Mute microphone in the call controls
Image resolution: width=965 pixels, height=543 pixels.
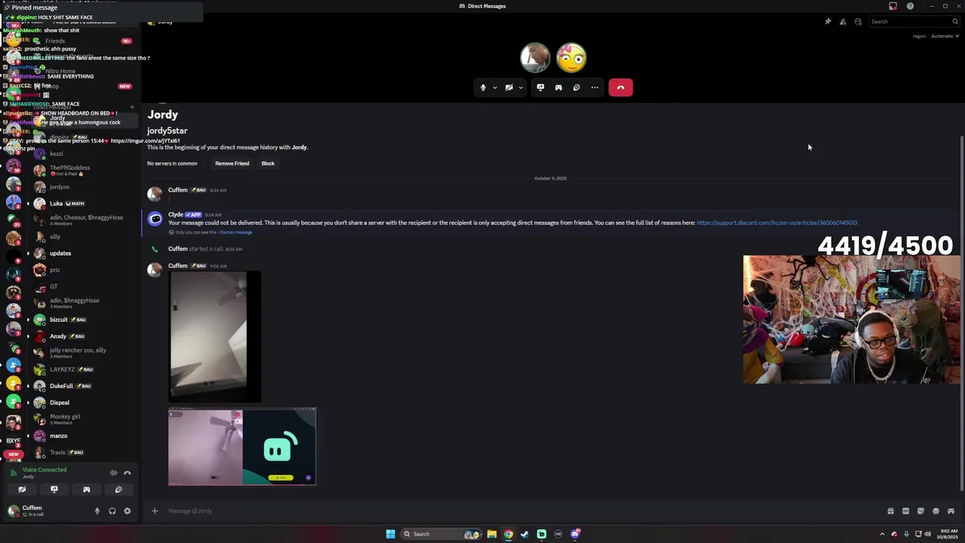pyautogui.click(x=483, y=87)
